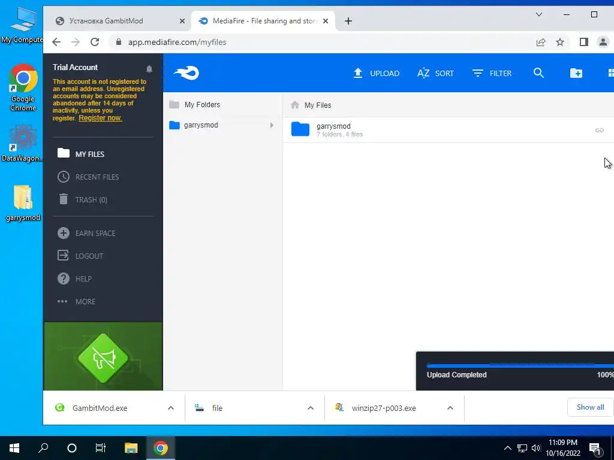The image size is (614, 460).
Task: Open Windows Start menu
Action: click(14, 447)
